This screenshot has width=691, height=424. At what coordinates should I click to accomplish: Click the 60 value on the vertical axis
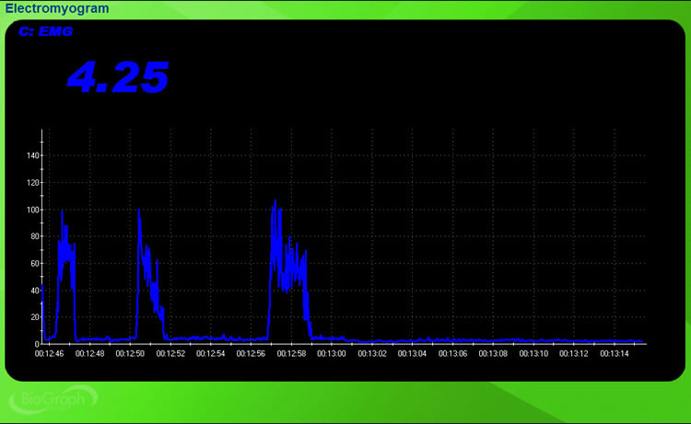(34, 264)
